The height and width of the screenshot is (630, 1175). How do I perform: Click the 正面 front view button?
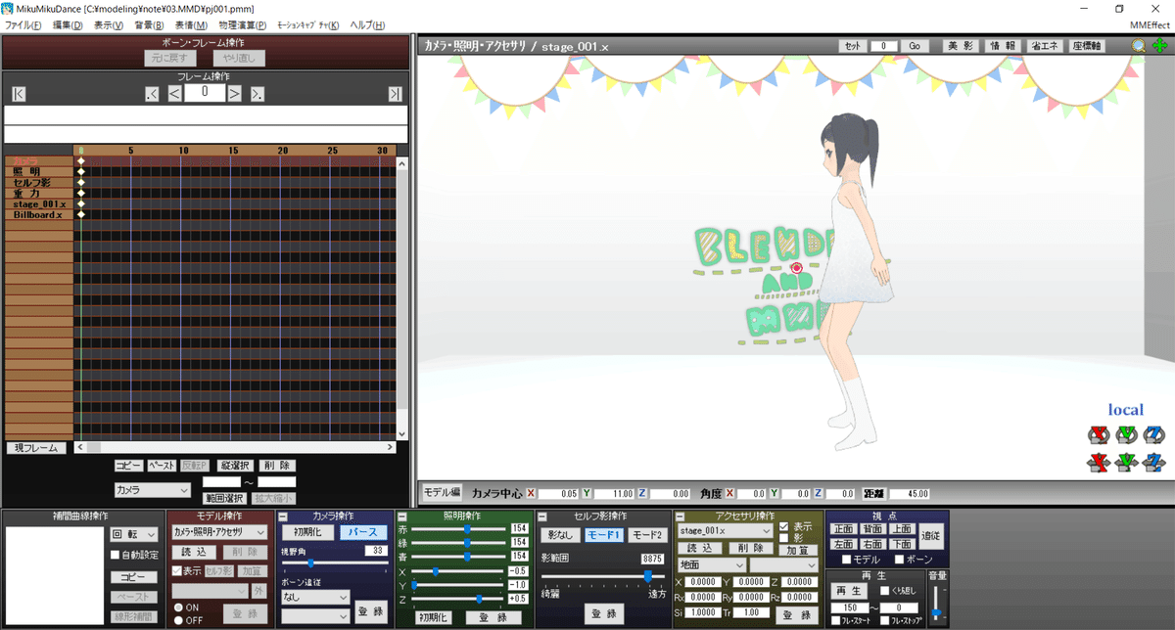point(843,528)
